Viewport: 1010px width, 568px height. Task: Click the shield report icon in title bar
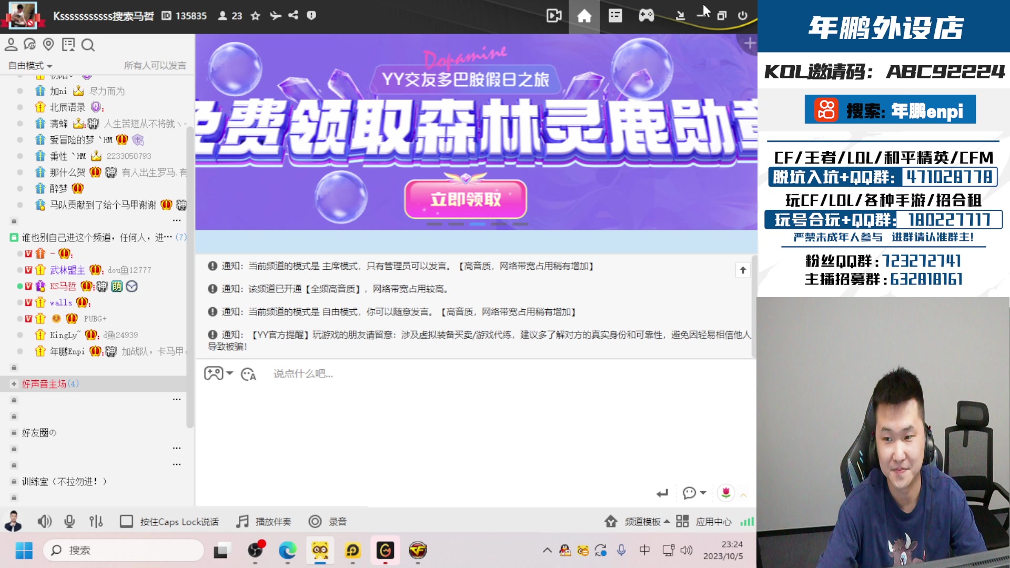(311, 16)
